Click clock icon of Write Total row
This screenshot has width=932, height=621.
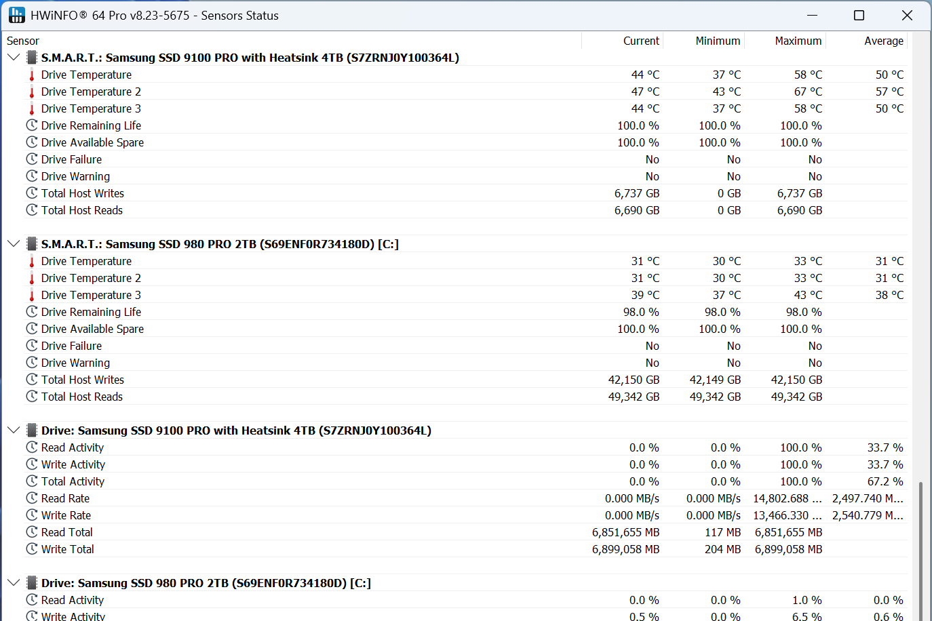(31, 549)
